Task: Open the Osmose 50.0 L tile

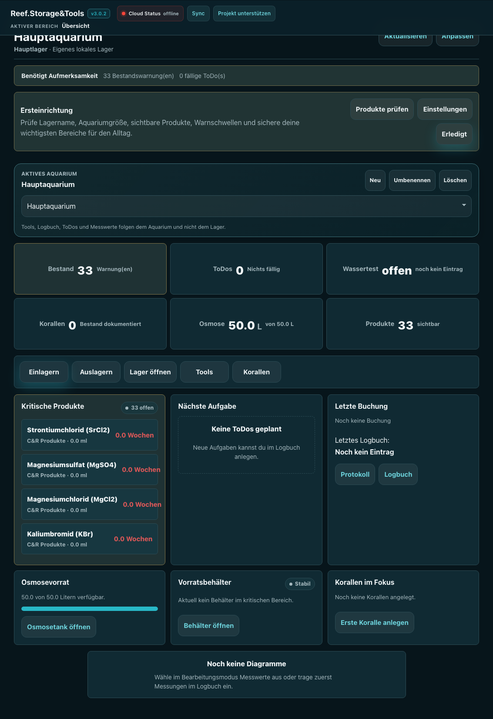Action: point(246,324)
